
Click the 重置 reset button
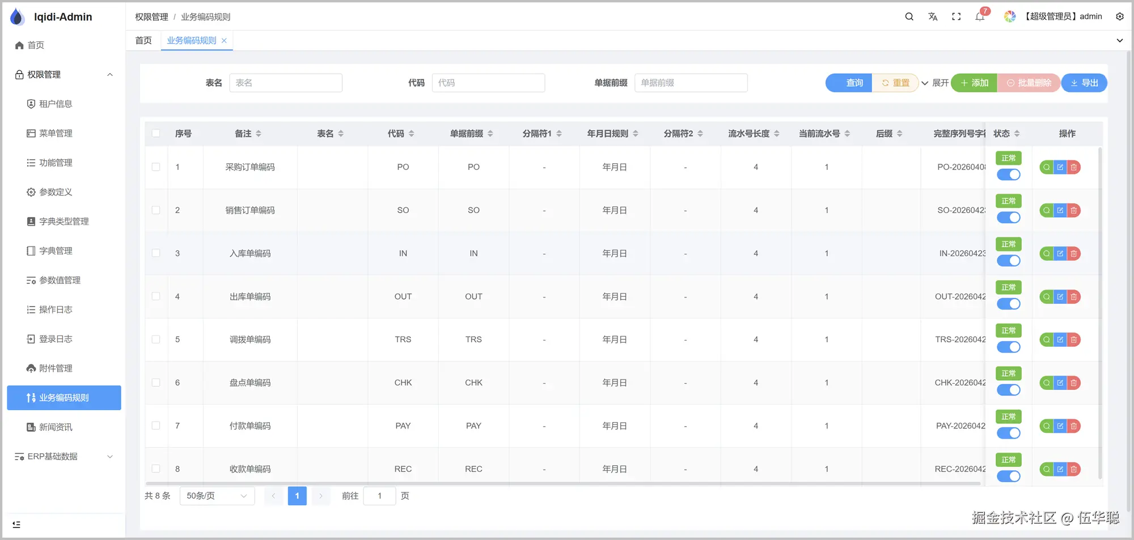pyautogui.click(x=895, y=83)
